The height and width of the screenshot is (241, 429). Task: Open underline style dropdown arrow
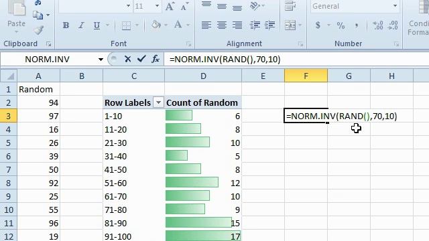tap(107, 25)
